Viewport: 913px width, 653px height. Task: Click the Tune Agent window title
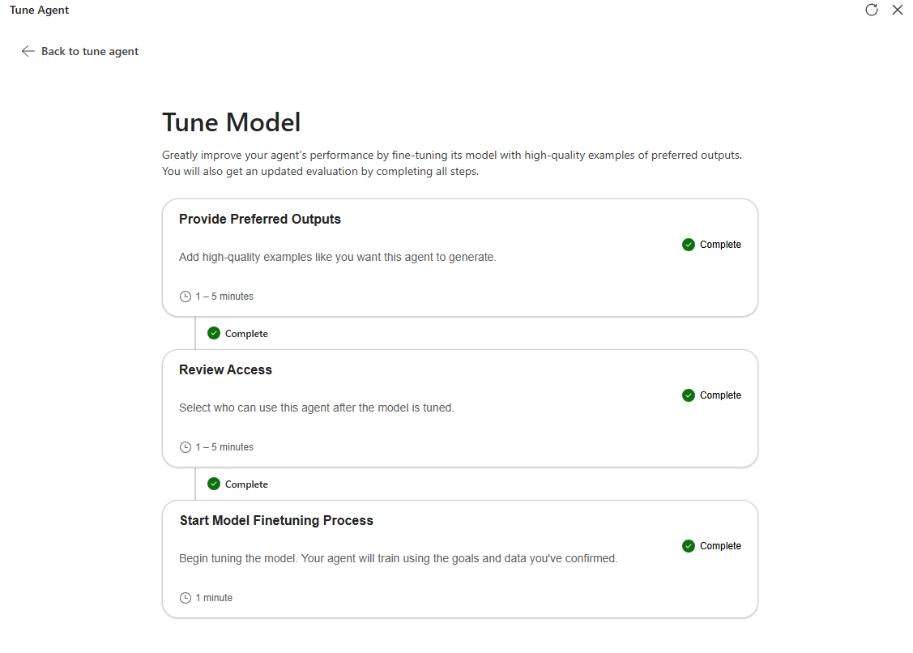(39, 11)
